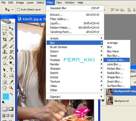The height and width of the screenshot is (121, 136).
Task: Select the Rectangular Marquee tool
Action: click(4, 28)
